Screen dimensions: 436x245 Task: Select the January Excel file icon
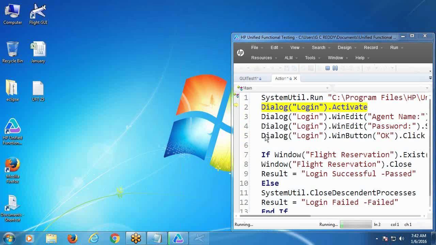tap(38, 52)
